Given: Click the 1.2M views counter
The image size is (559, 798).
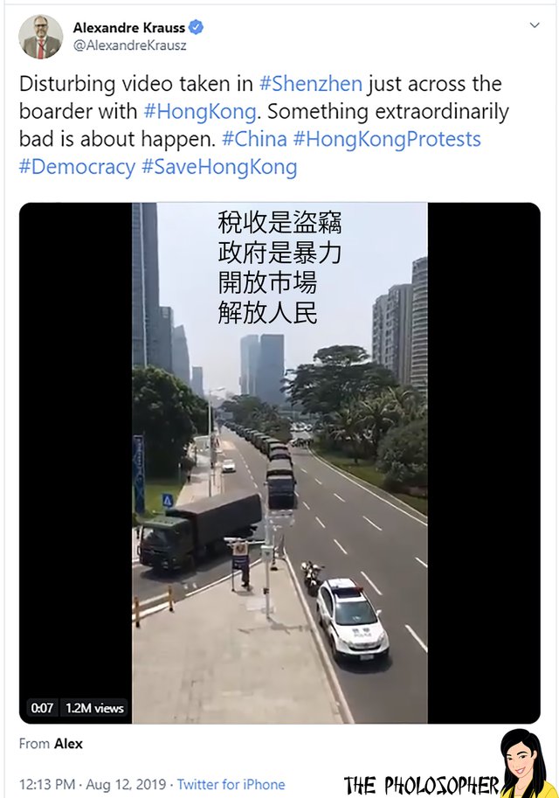Looking at the screenshot, I should pos(94,708).
